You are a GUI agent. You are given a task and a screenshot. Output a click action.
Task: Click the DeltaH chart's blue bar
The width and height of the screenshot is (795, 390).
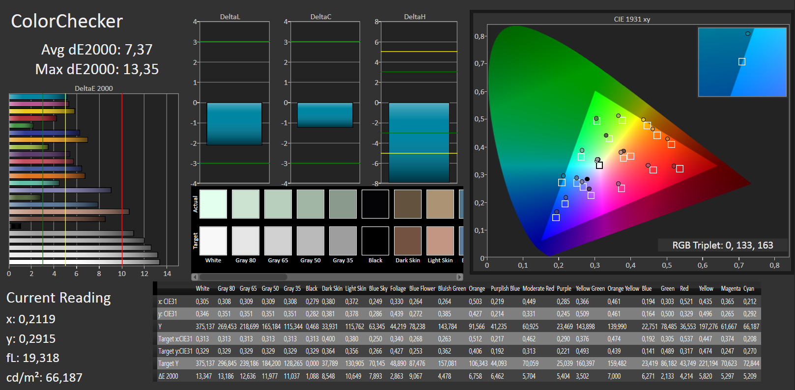(419, 142)
